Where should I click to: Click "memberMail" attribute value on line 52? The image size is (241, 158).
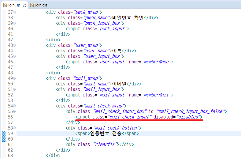click(x=157, y=95)
